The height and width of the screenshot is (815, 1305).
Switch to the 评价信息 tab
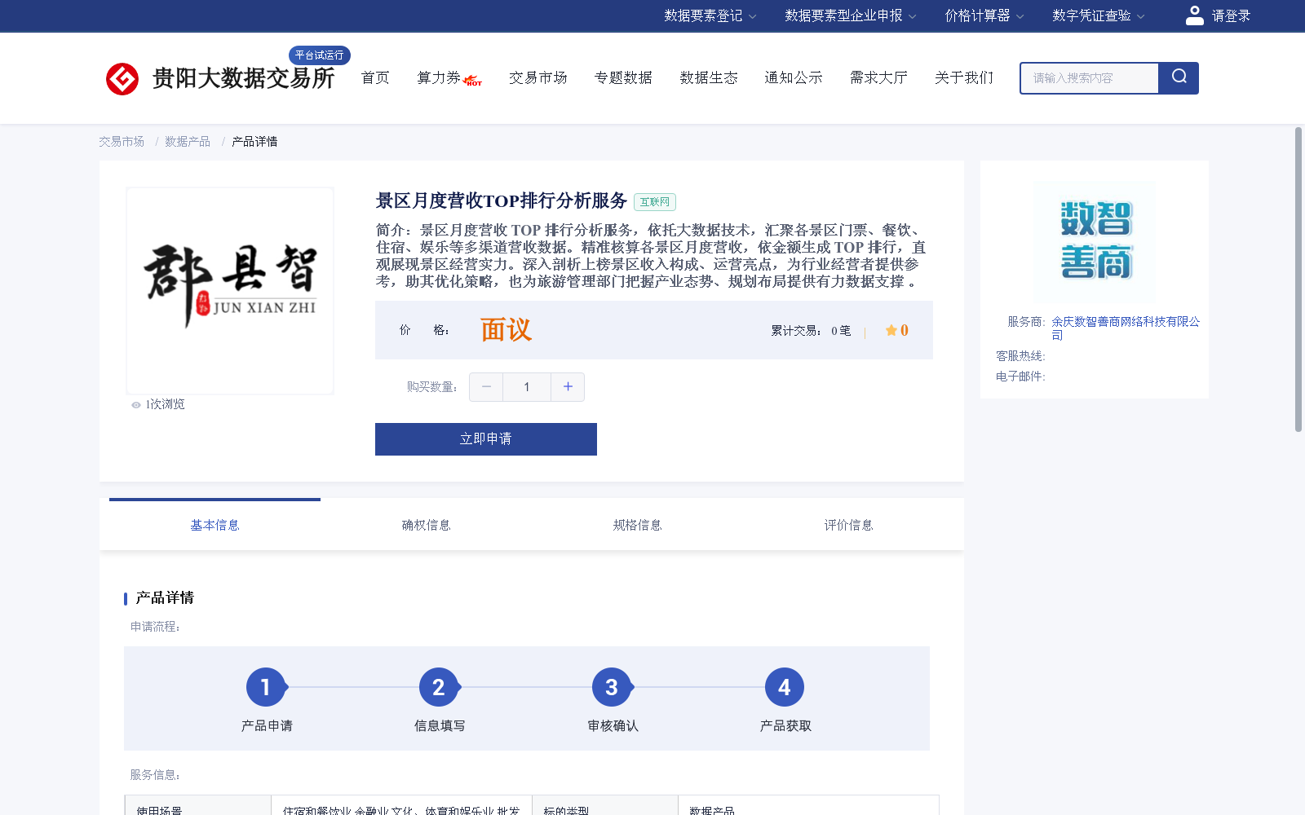click(x=848, y=525)
